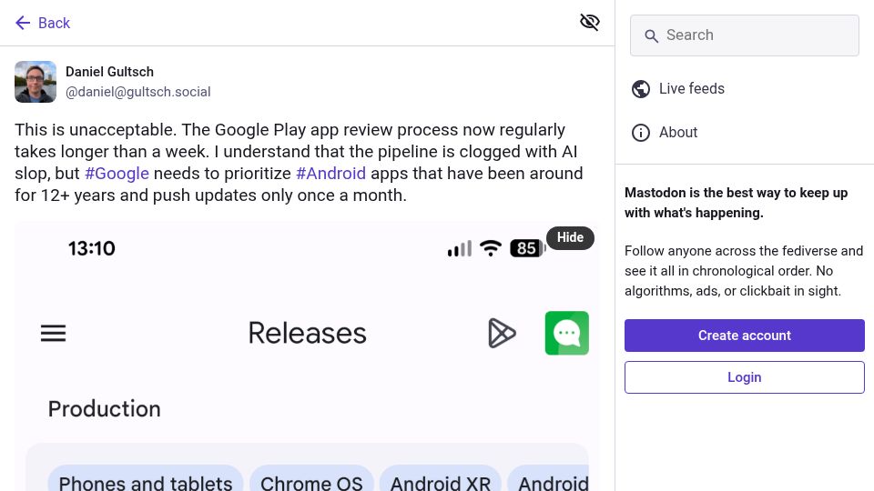Screen dimensions: 874x491
Task: Click 'Mastodon is the best way' heading
Action: coord(736,203)
